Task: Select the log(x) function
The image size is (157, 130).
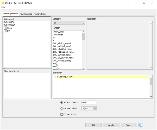Action: (x=55, y=66)
